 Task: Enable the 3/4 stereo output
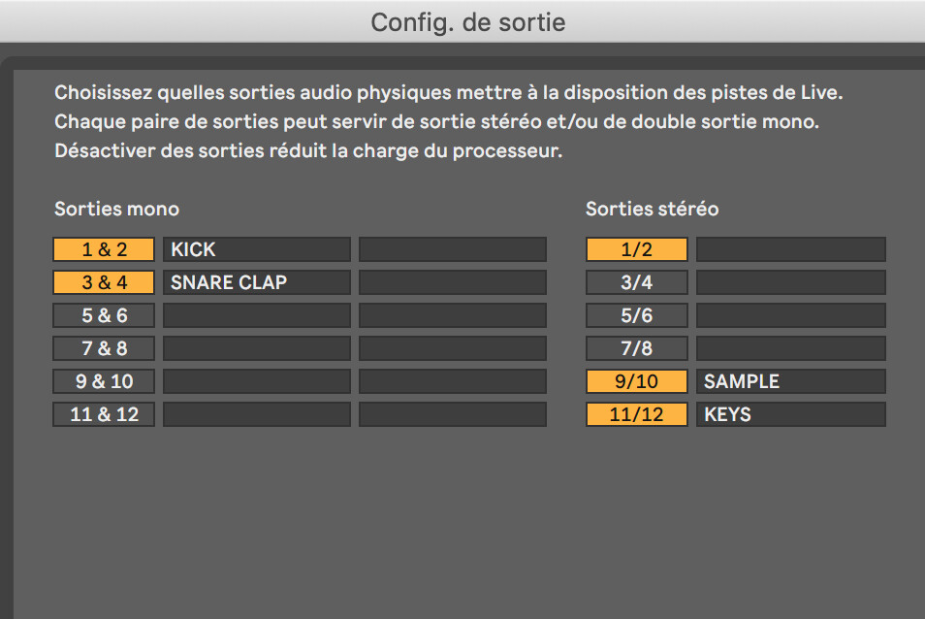click(x=637, y=282)
